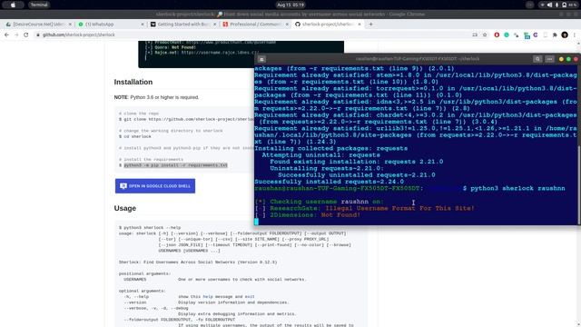581x327 pixels.
Task: Click the 'python3 sherlock --help' usage line
Action: pos(150,228)
